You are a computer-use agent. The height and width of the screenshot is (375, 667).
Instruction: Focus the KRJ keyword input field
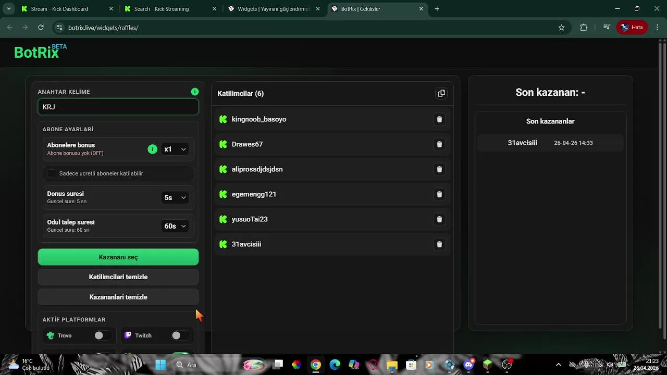click(118, 107)
